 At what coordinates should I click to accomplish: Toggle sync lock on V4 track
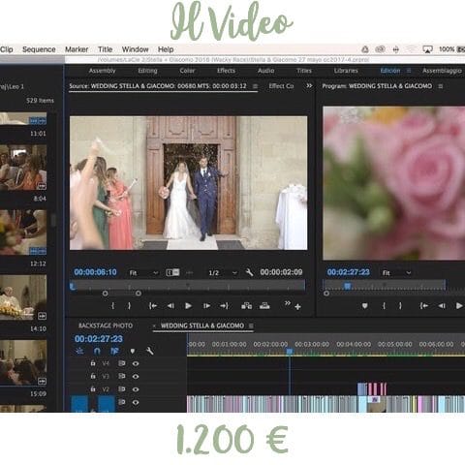coord(122,363)
